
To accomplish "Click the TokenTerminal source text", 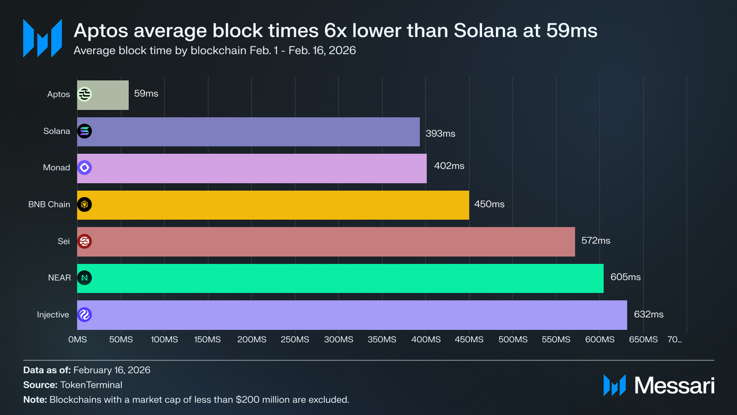I will point(91,385).
